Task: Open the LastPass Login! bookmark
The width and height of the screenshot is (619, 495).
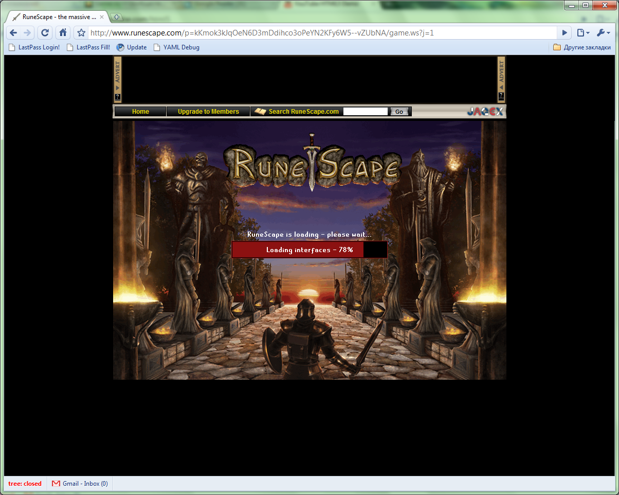Action: pos(34,47)
